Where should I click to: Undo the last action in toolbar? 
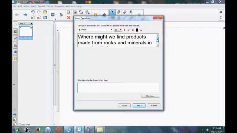(33, 12)
